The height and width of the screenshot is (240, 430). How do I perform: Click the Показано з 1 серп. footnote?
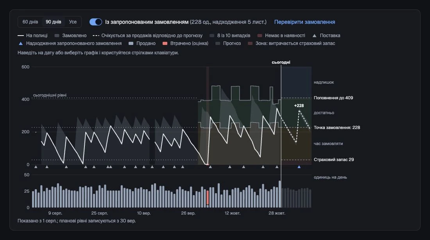[77, 221]
